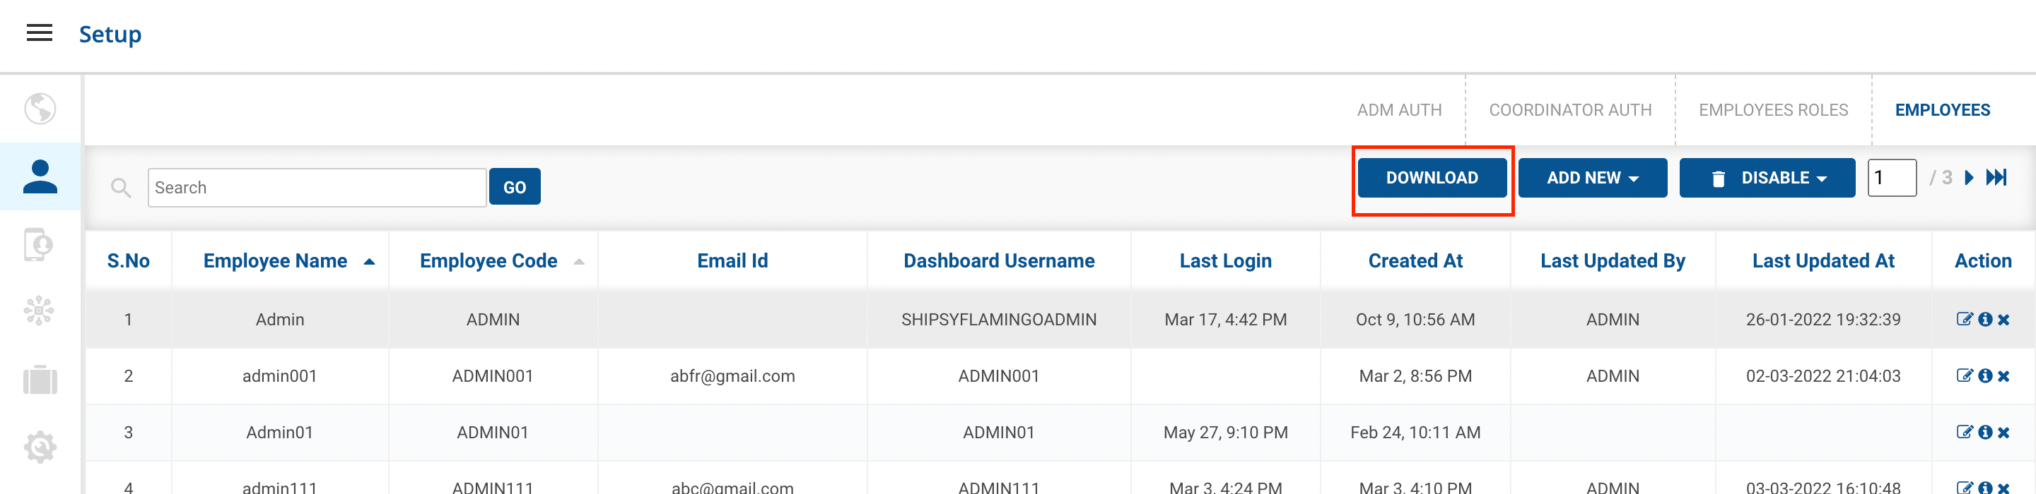The height and width of the screenshot is (494, 2036).
Task: Edit the Admin employee row
Action: [x=1963, y=320]
